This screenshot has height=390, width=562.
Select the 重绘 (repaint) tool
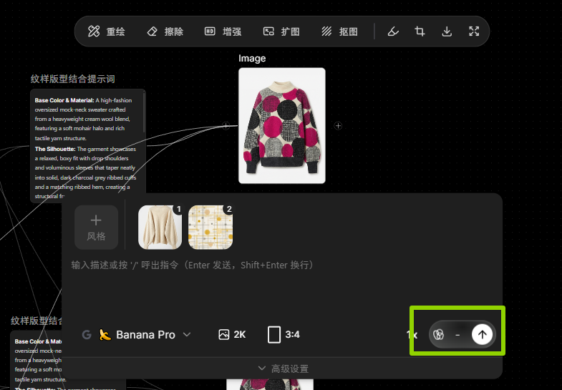coord(106,31)
